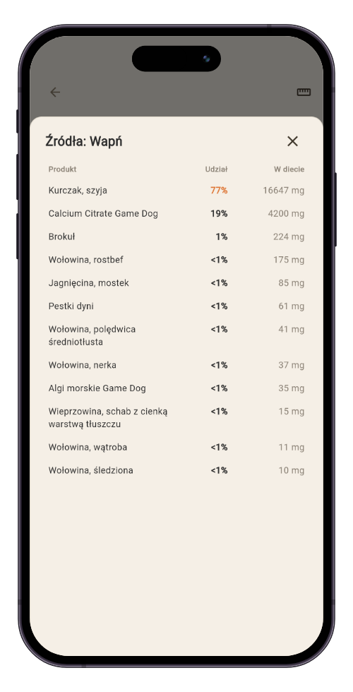Select Algi morskie Game Dog
The image size is (353, 692).
(176, 388)
